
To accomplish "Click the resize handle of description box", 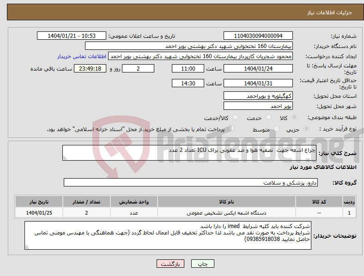I will (65, 158).
